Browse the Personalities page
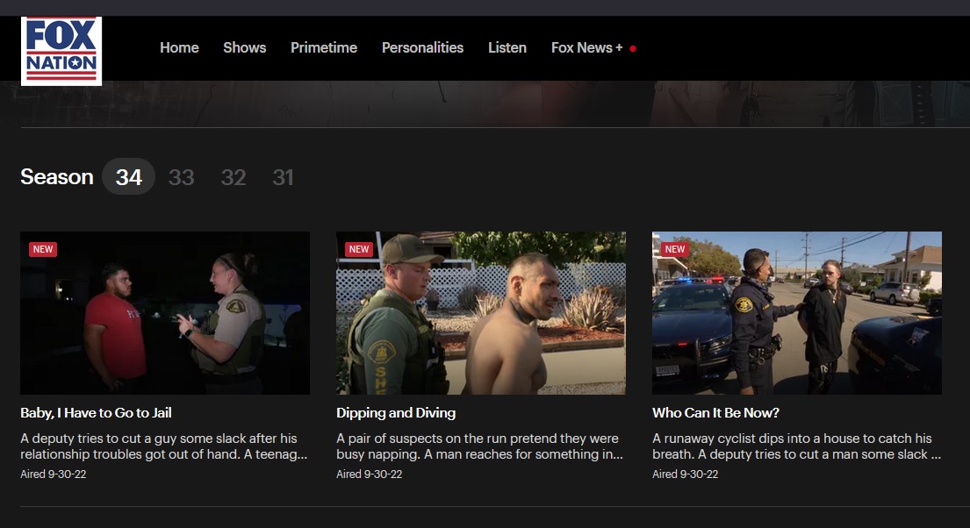 [422, 48]
